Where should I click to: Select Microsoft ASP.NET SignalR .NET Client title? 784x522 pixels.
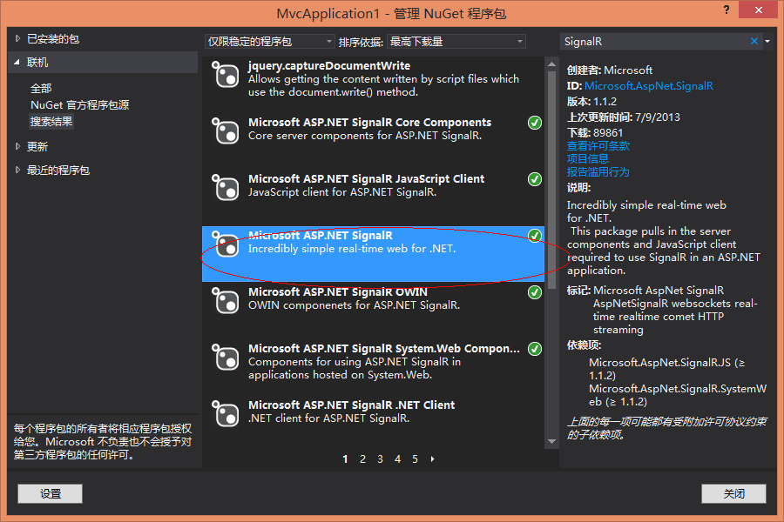[x=352, y=405]
